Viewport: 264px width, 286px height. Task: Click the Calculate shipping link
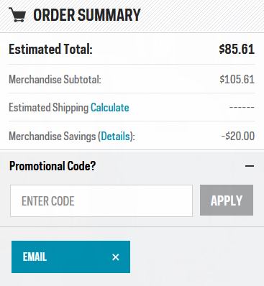coord(110,108)
